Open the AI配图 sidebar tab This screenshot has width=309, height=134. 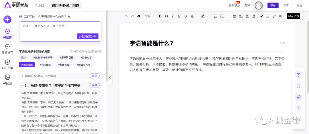[x=7, y=80]
